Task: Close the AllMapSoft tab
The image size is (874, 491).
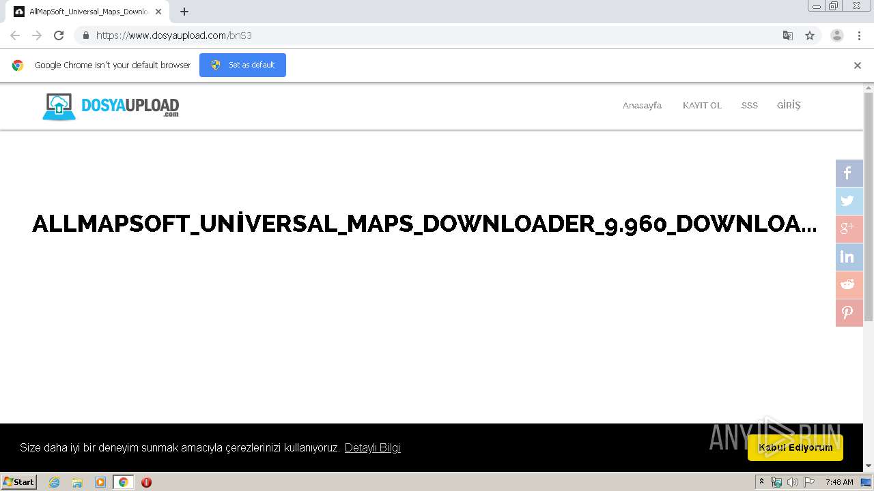Action: (158, 12)
